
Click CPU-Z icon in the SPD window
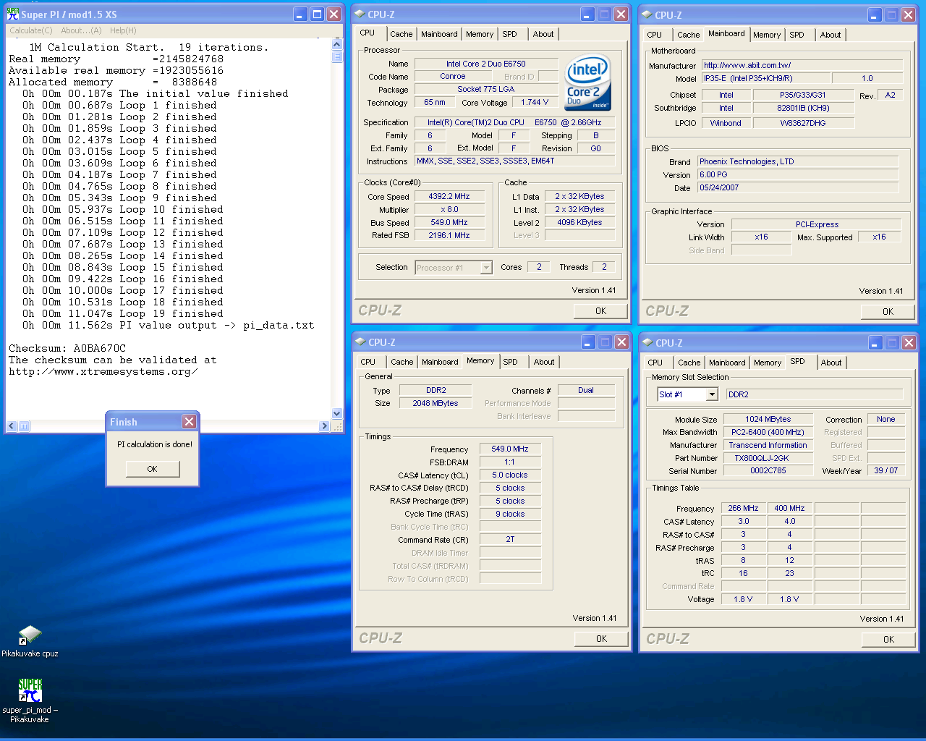point(647,342)
